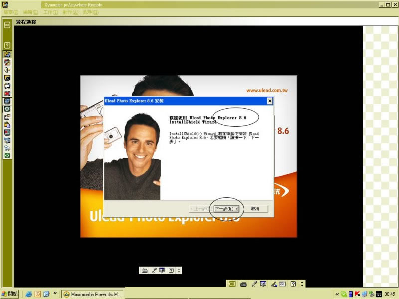Screen dimensions: 399x299
Task: Expand hidden system tray icons with the chevron
Action: (337, 294)
